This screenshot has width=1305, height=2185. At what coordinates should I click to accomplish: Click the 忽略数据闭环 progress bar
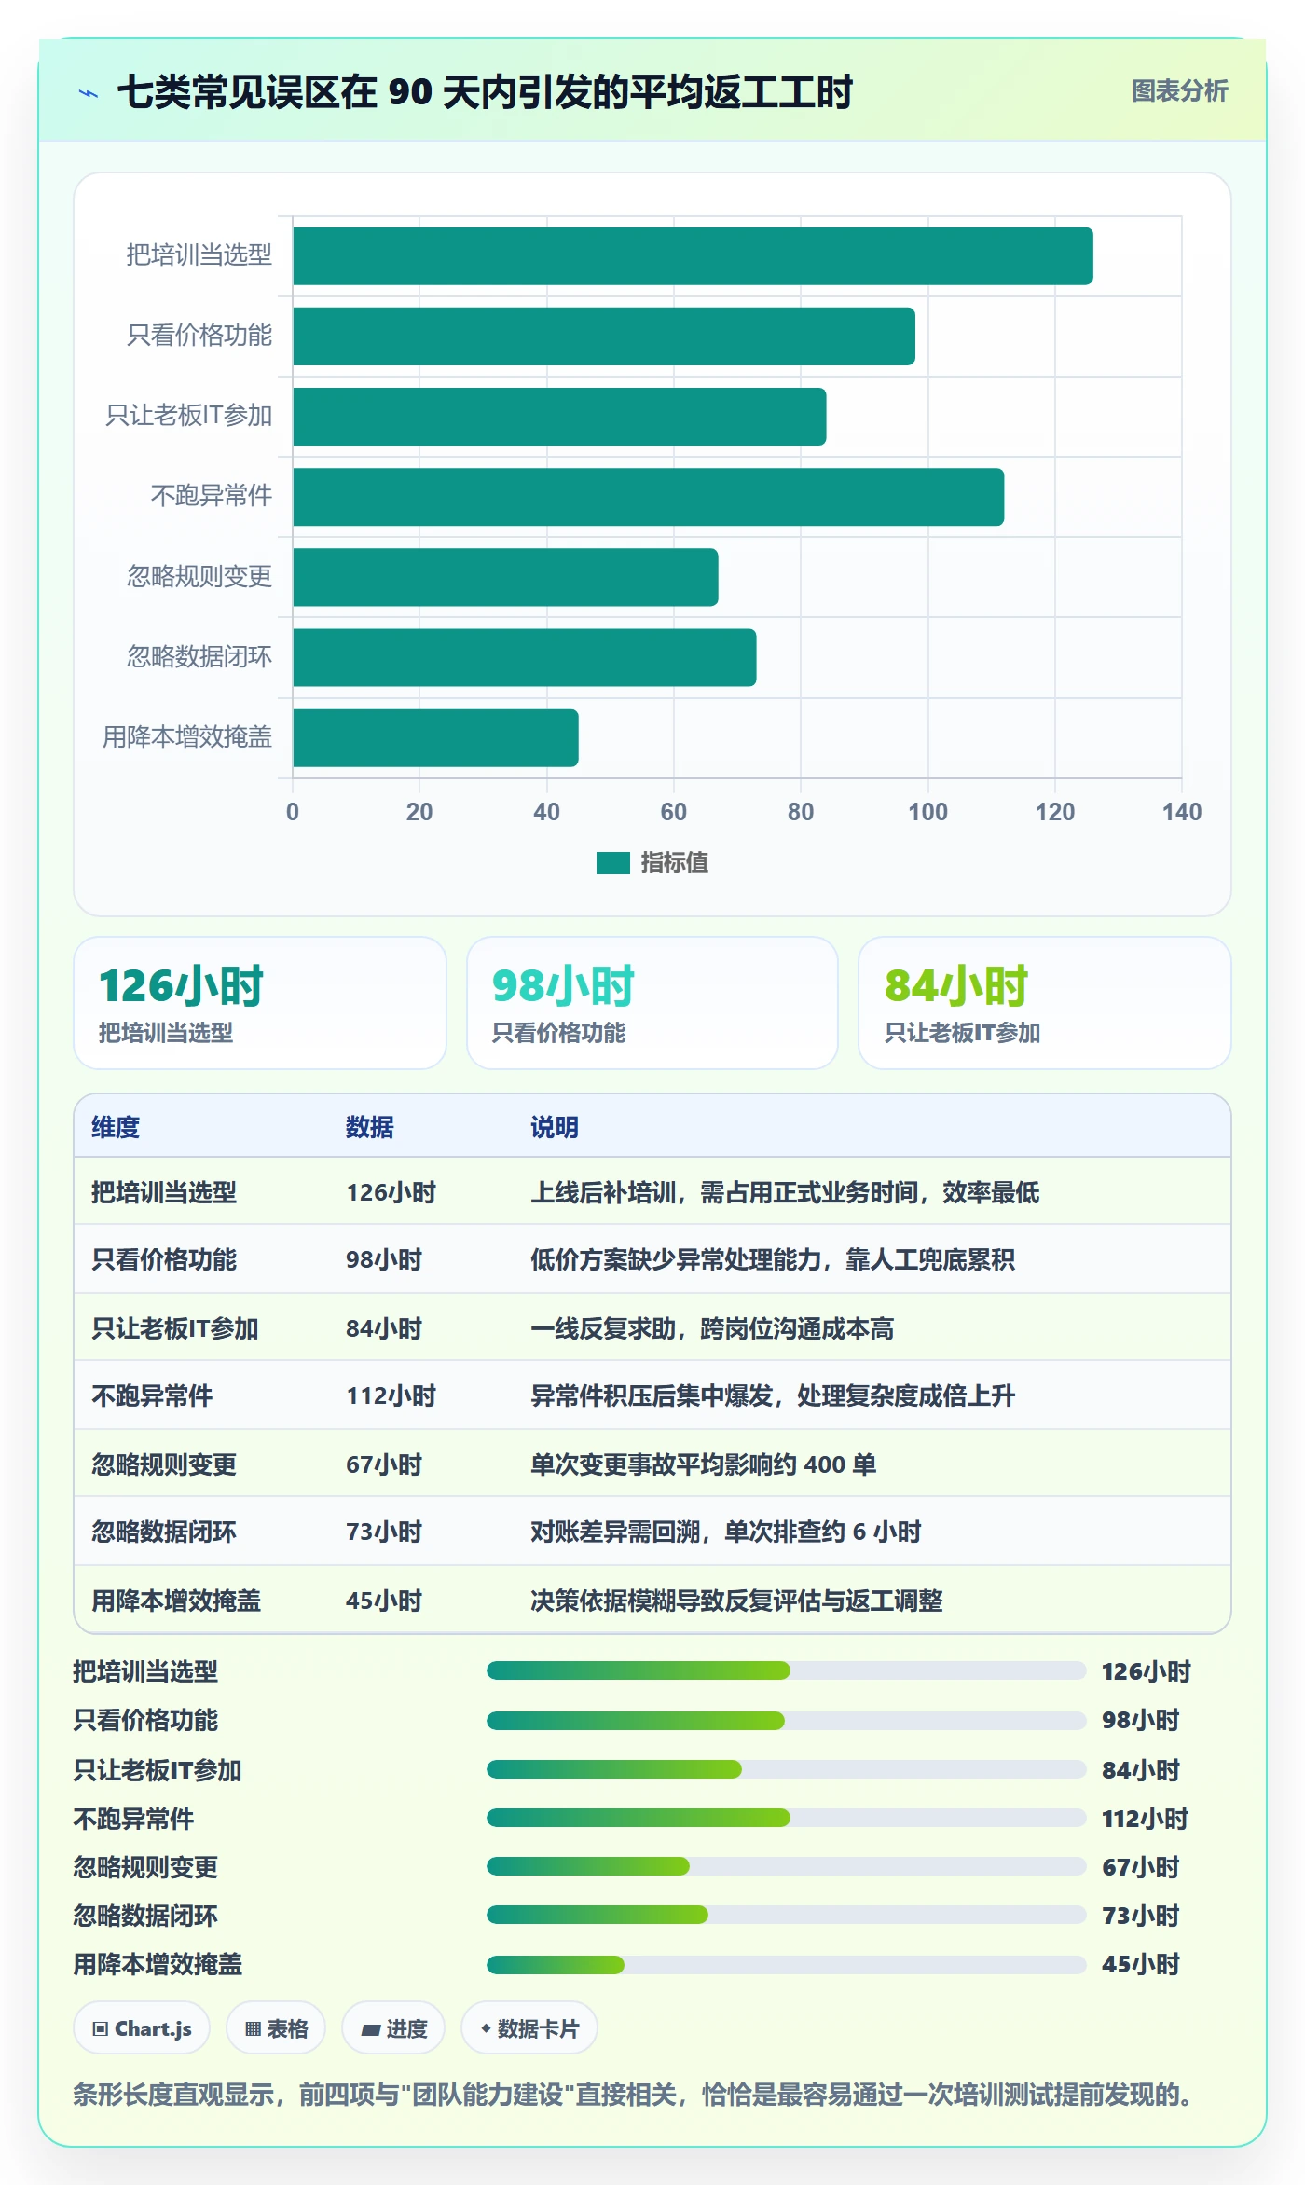[787, 1915]
